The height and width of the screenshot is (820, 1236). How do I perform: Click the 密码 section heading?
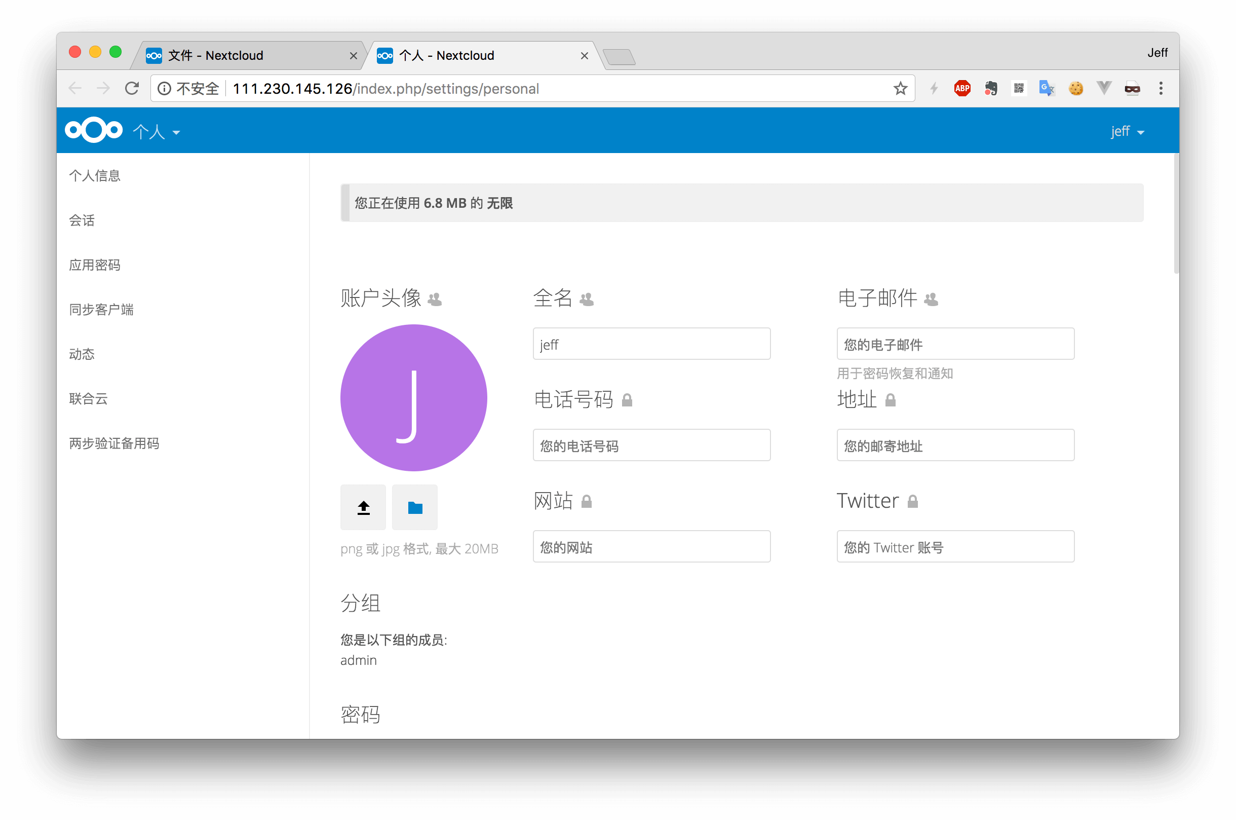tap(361, 715)
